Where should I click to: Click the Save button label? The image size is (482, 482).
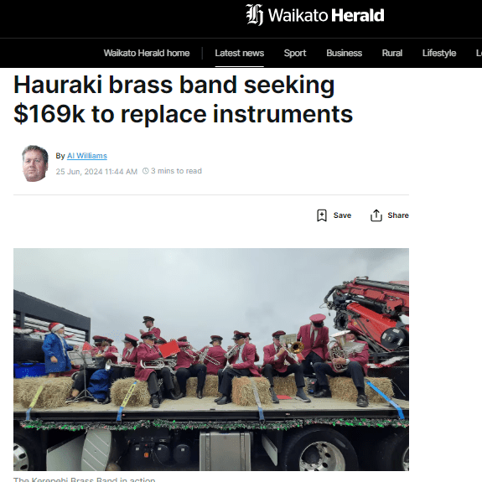pyautogui.click(x=342, y=215)
